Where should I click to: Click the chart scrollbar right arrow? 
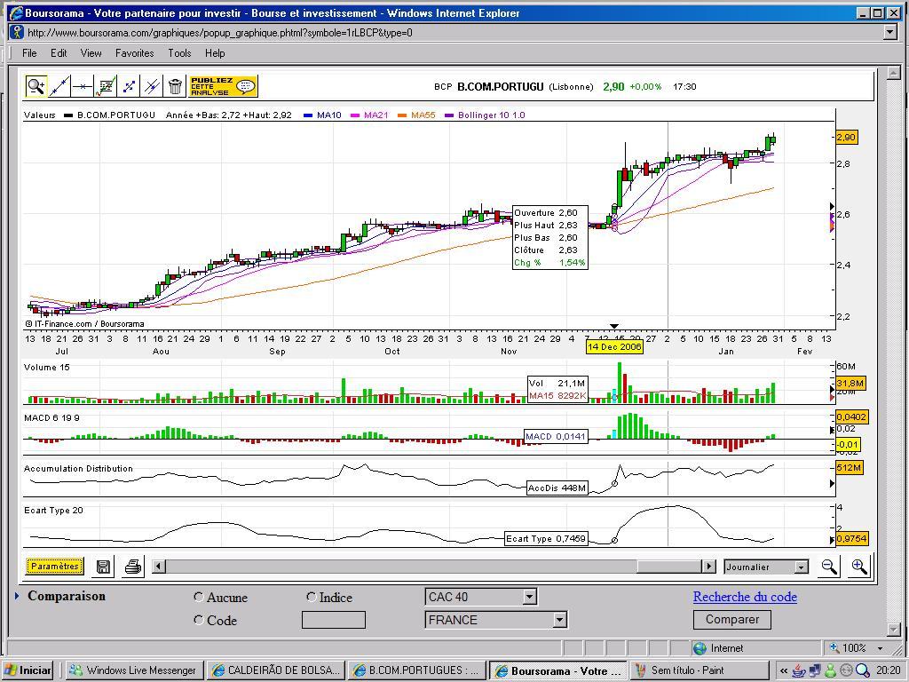click(708, 566)
